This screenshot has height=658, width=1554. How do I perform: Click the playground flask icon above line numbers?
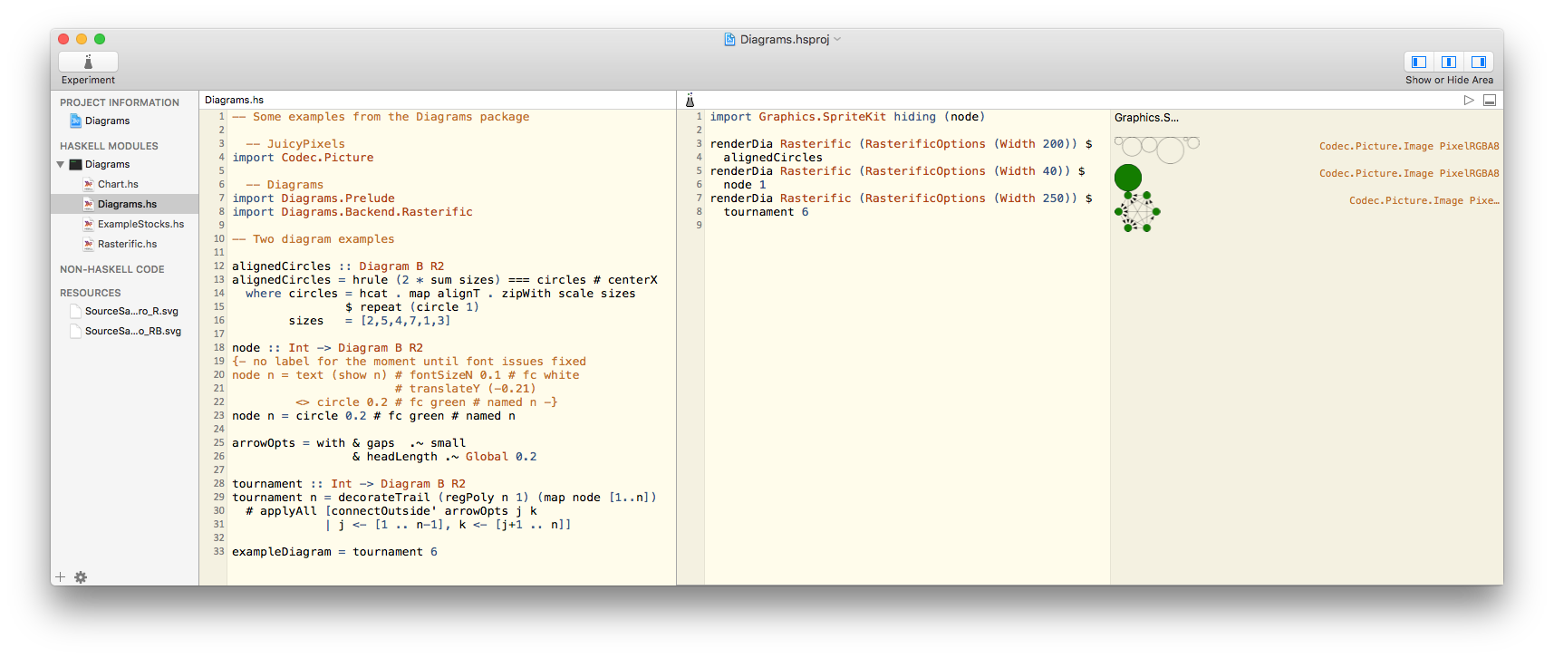pyautogui.click(x=690, y=100)
